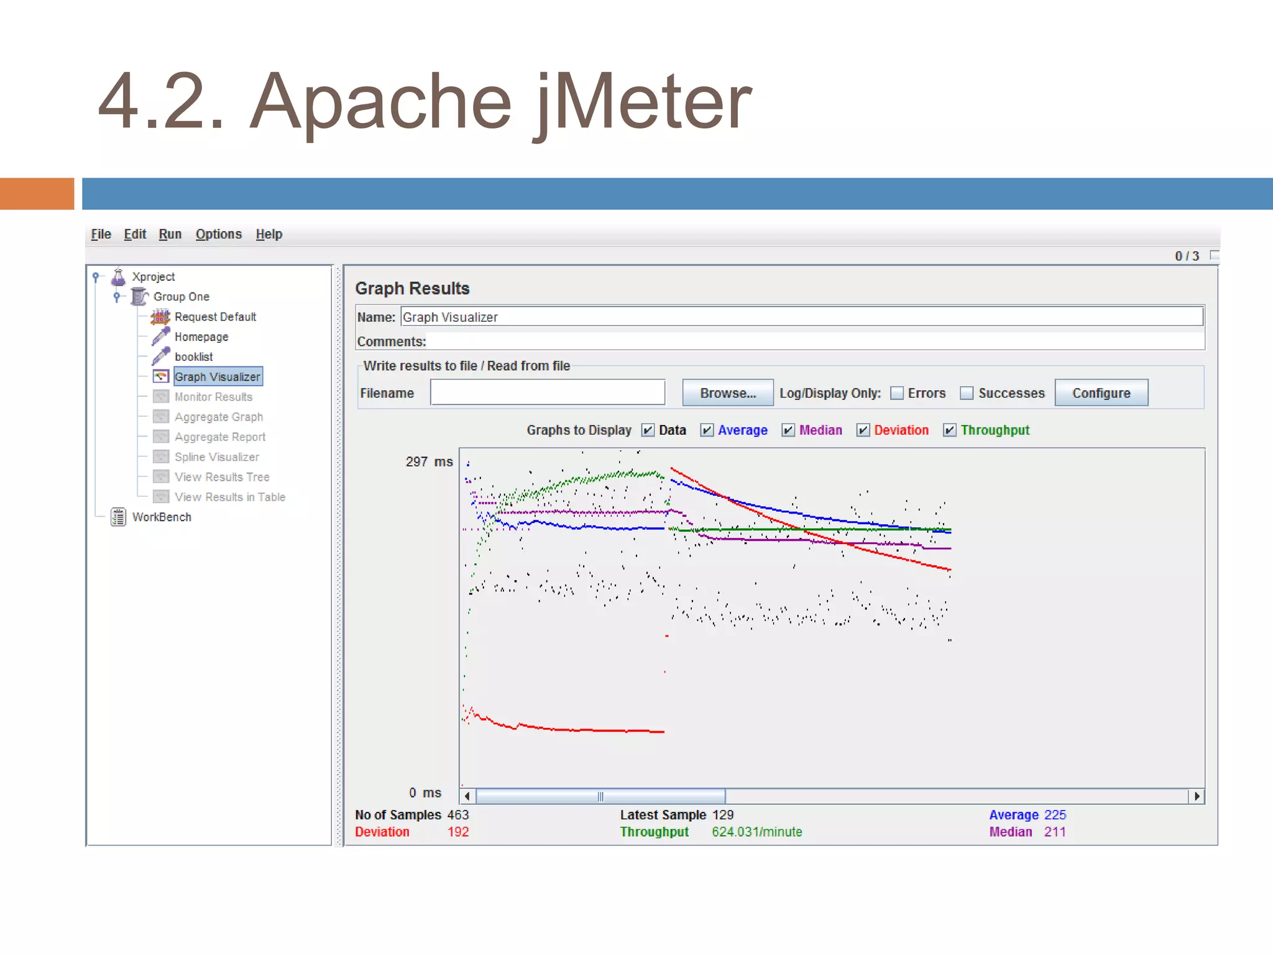The width and height of the screenshot is (1273, 954).
Task: Click the Average value 225
Action: click(x=1055, y=814)
